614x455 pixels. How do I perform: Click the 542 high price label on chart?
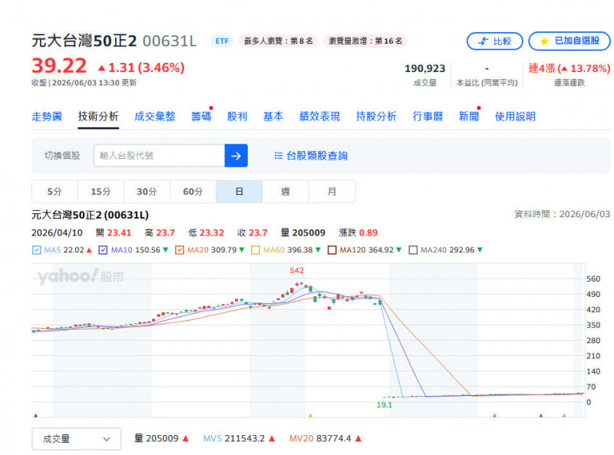click(x=296, y=270)
